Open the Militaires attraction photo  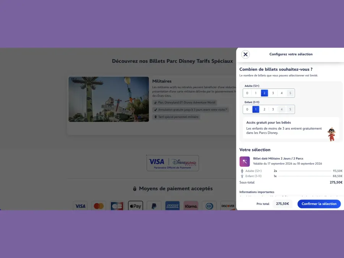[x=109, y=99]
